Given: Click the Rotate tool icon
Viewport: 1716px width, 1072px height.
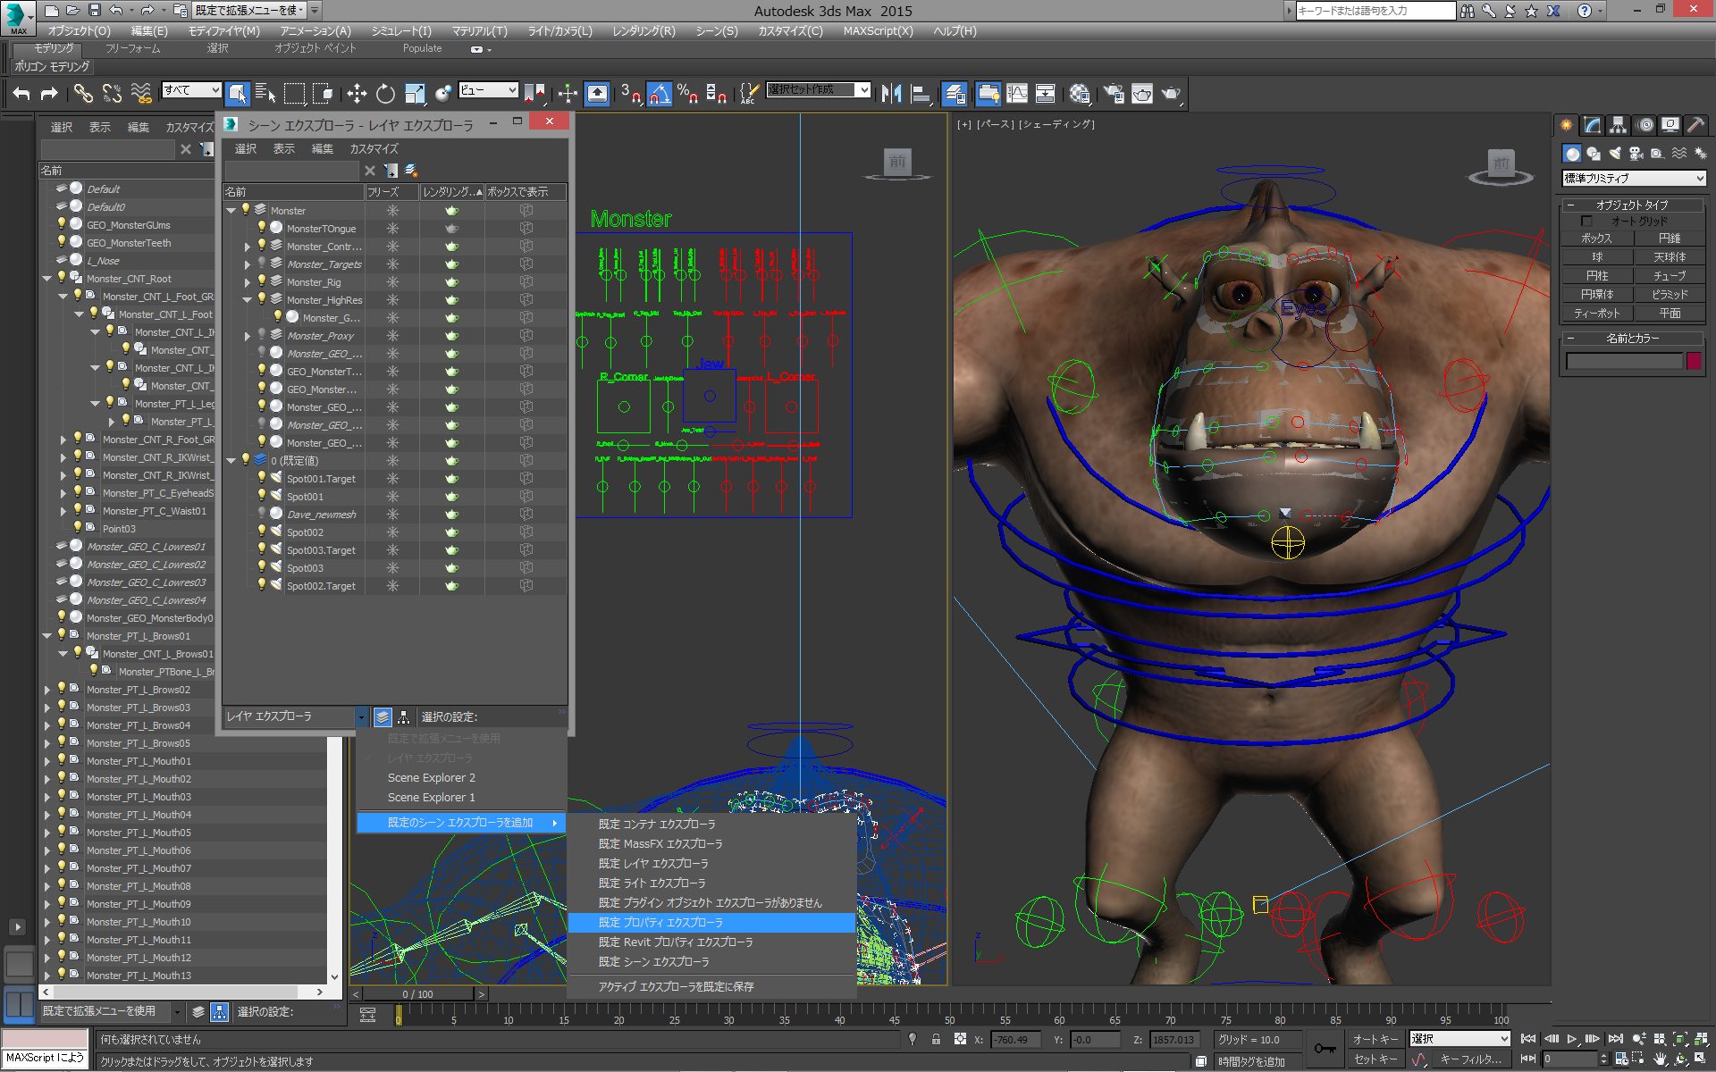Looking at the screenshot, I should [x=385, y=93].
